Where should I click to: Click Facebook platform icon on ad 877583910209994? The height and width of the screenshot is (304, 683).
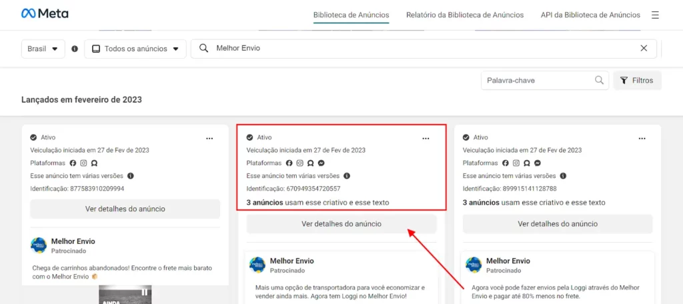point(73,163)
